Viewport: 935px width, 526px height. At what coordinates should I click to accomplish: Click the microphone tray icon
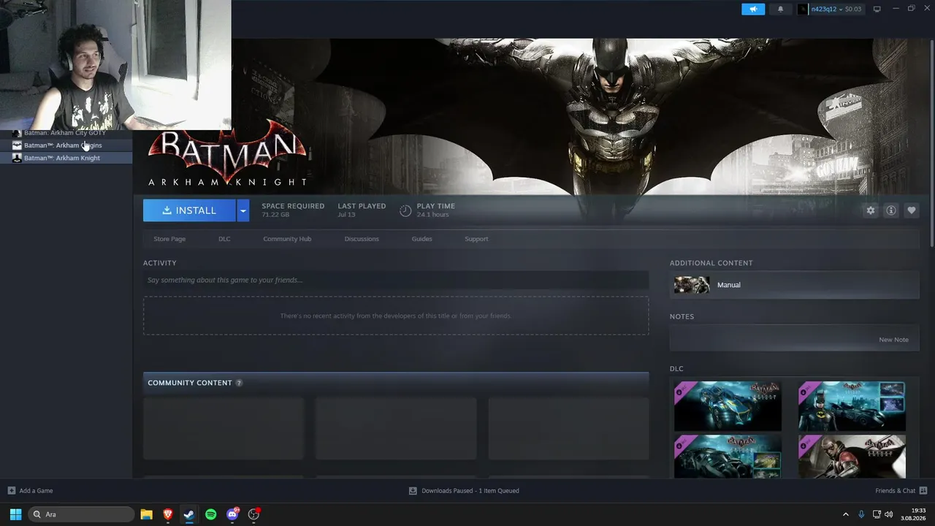pyautogui.click(x=861, y=514)
